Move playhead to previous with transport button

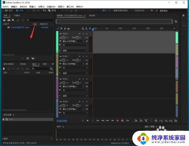tap(98, 121)
